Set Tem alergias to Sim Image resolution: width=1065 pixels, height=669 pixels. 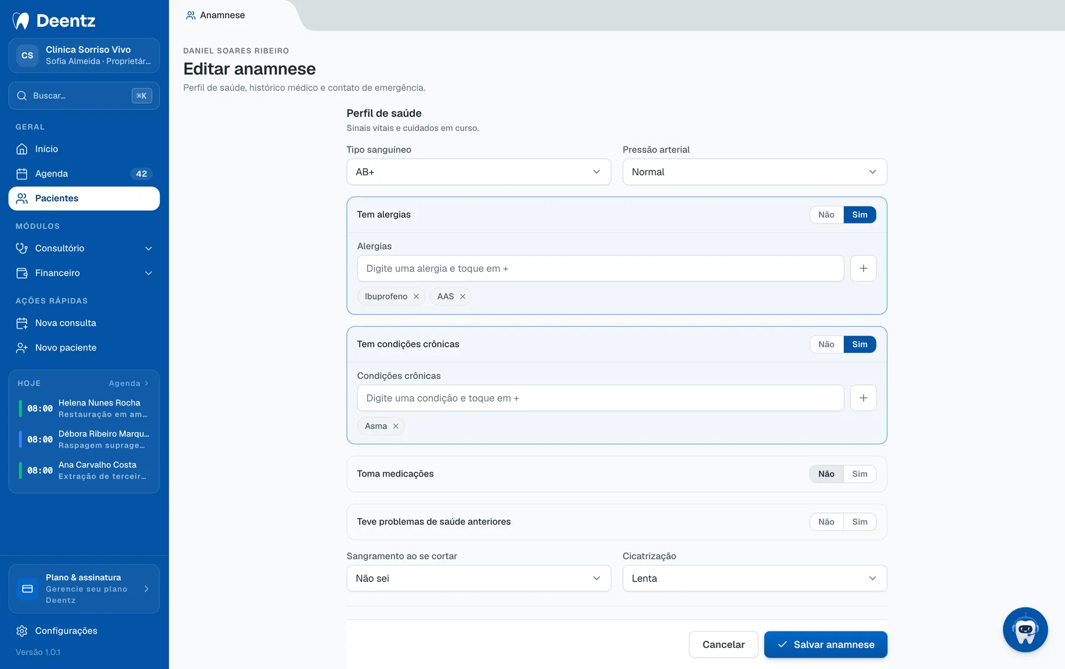(860, 215)
